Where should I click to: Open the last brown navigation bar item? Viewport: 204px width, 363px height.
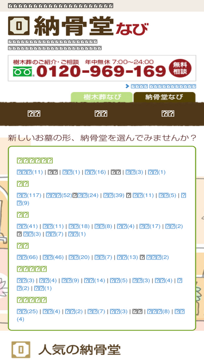168,114
